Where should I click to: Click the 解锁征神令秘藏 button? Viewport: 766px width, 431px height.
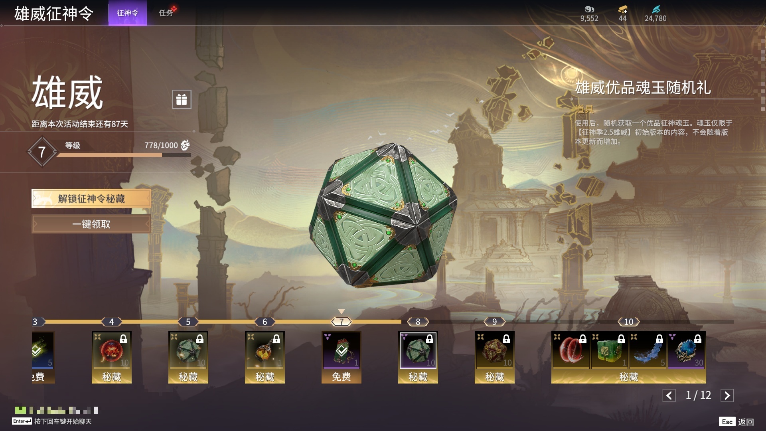click(x=91, y=198)
